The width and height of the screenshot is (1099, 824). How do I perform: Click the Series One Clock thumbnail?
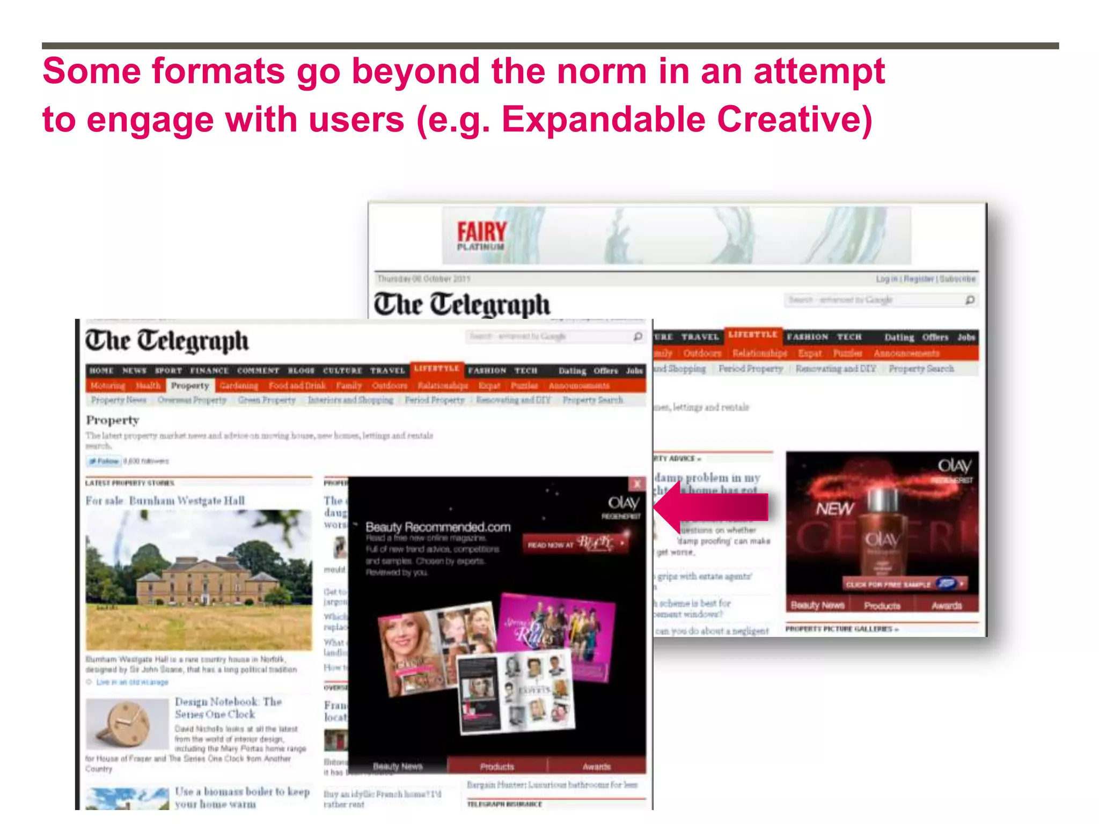127,723
